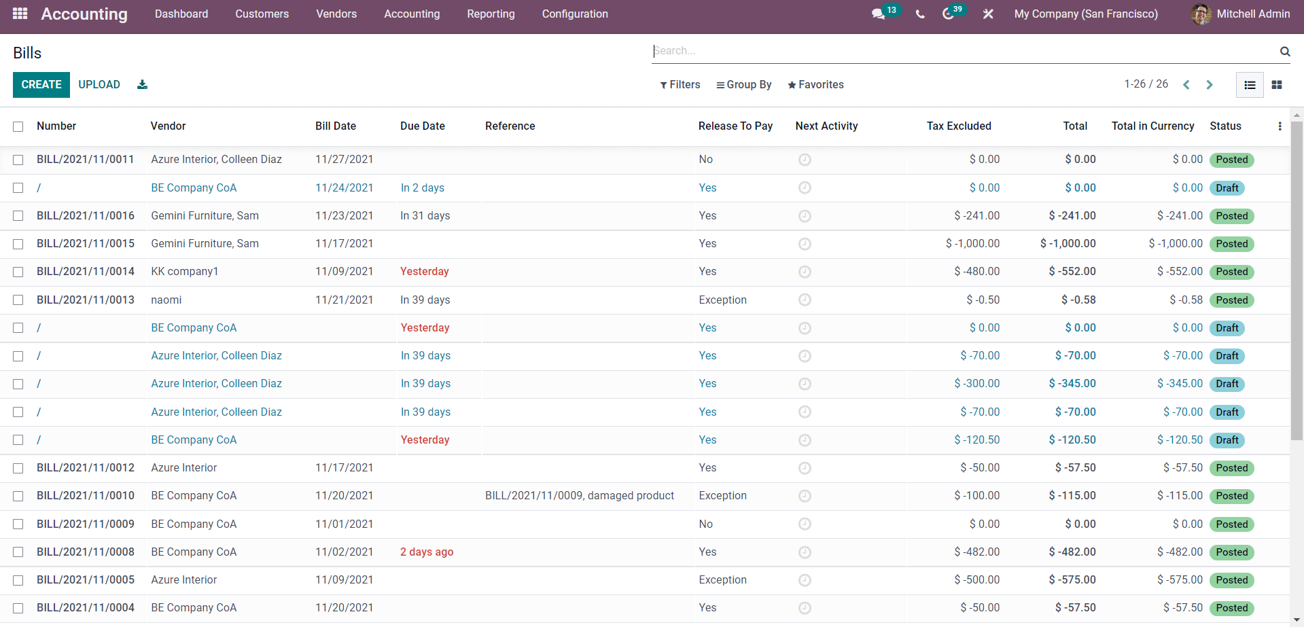Toggle the select-all checkbox in header row

18,126
